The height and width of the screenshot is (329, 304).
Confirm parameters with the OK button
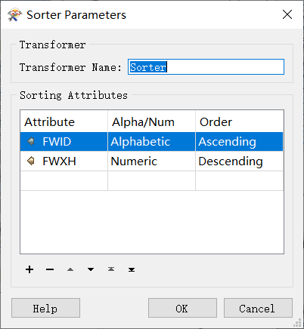(182, 308)
